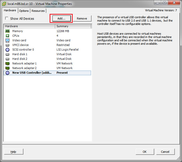Click the Remove button
This screenshot has height=162, width=182.
[x=82, y=18]
